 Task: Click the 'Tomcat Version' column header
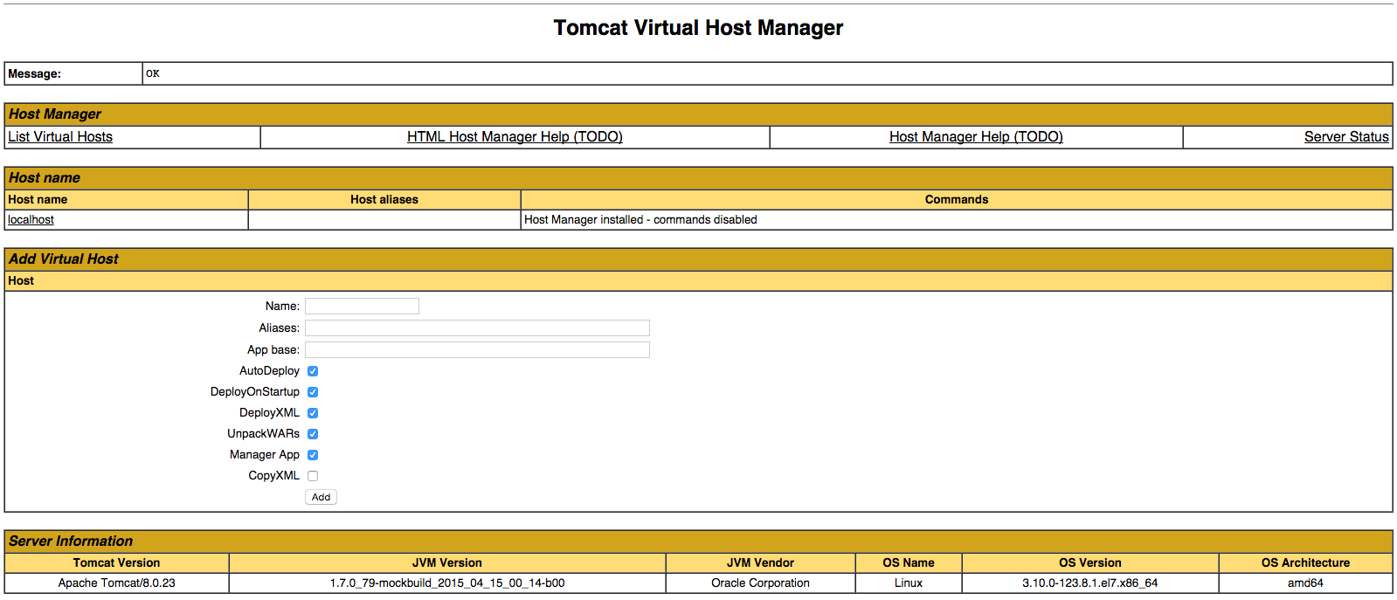117,563
